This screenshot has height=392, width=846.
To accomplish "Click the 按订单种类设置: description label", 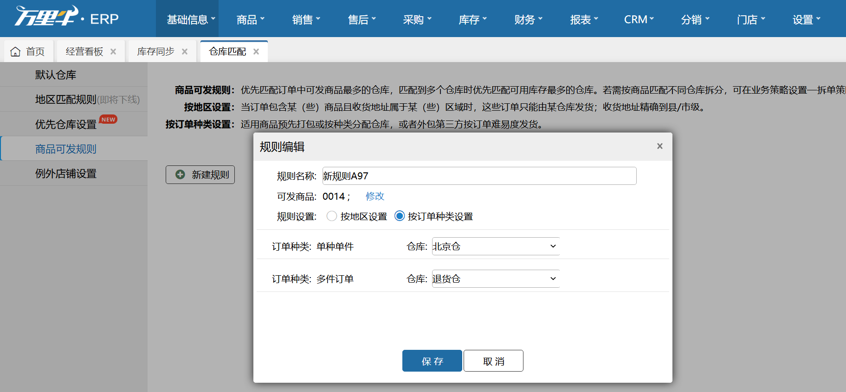I will (x=200, y=124).
